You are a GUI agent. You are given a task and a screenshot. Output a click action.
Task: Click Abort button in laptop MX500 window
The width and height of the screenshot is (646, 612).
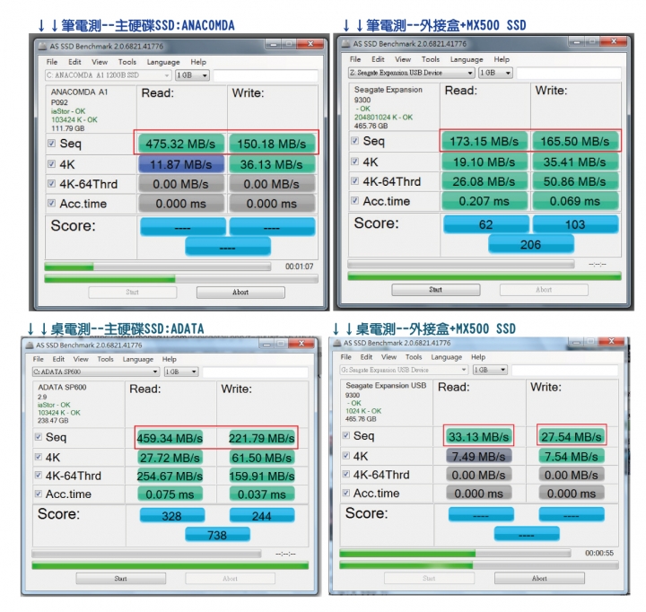pos(544,290)
